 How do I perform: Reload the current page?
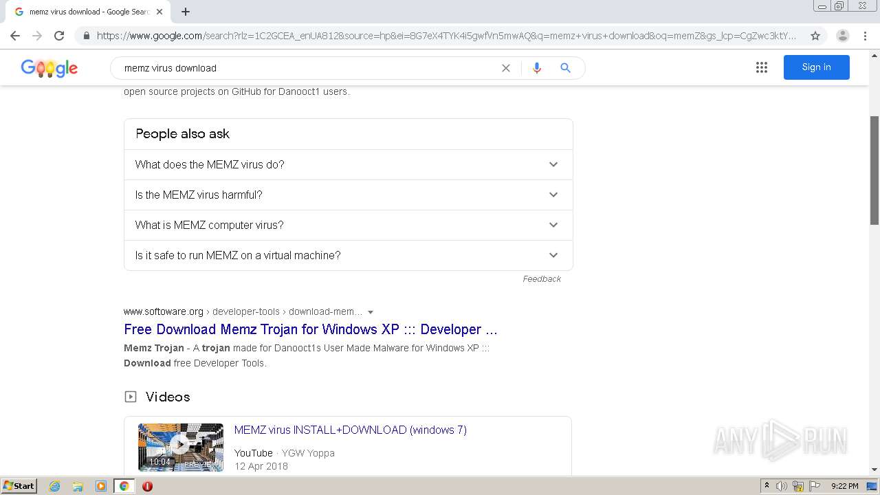(59, 36)
